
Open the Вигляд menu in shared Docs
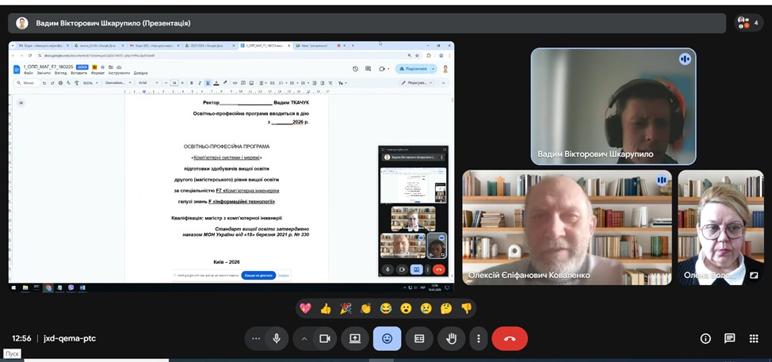[x=60, y=73]
